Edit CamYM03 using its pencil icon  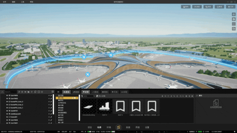point(51,95)
